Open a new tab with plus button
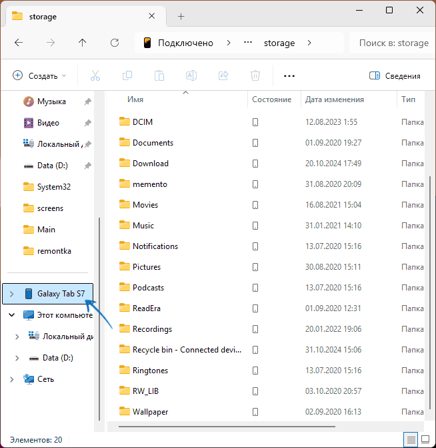The height and width of the screenshot is (448, 436). pos(181,17)
